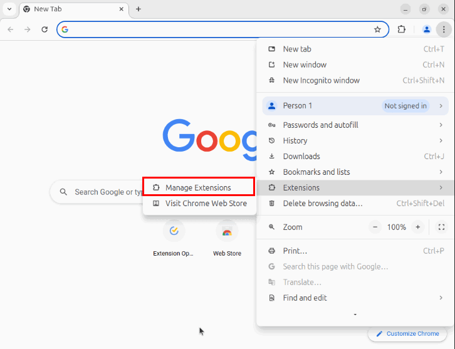Close the New Tab tab
Image resolution: width=455 pixels, height=349 pixels.
[x=122, y=9]
